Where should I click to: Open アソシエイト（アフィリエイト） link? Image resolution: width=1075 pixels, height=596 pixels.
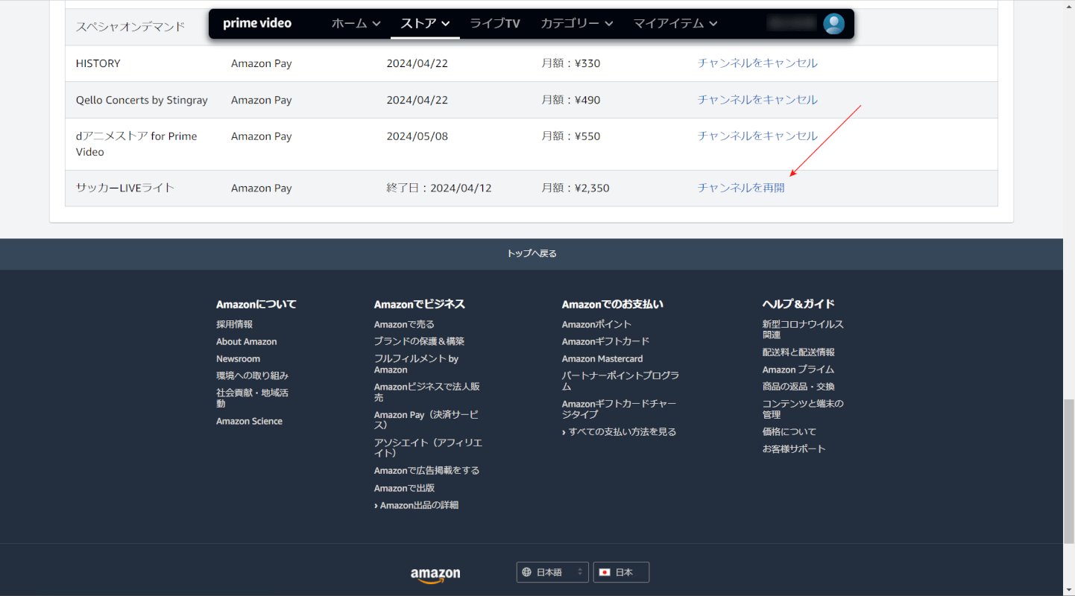pyautogui.click(x=428, y=448)
